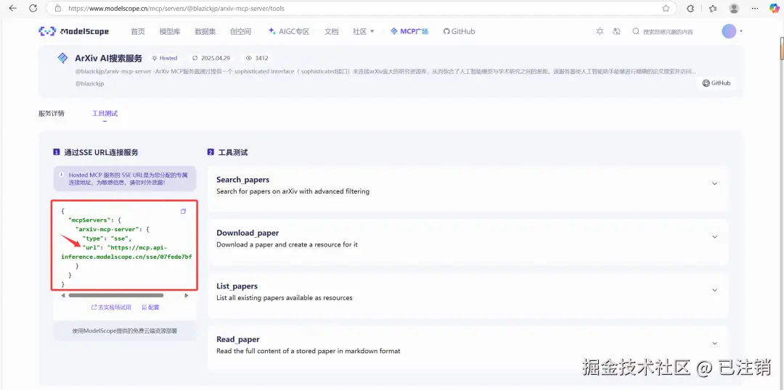Open the 社区 dropdown menu
Viewport: 784px width, 390px height.
tap(364, 31)
